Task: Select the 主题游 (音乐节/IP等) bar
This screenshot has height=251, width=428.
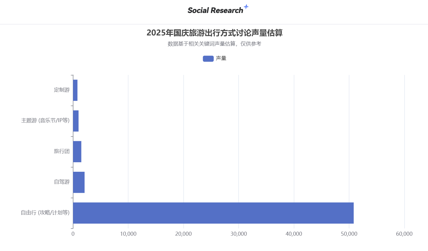Action: point(76,121)
